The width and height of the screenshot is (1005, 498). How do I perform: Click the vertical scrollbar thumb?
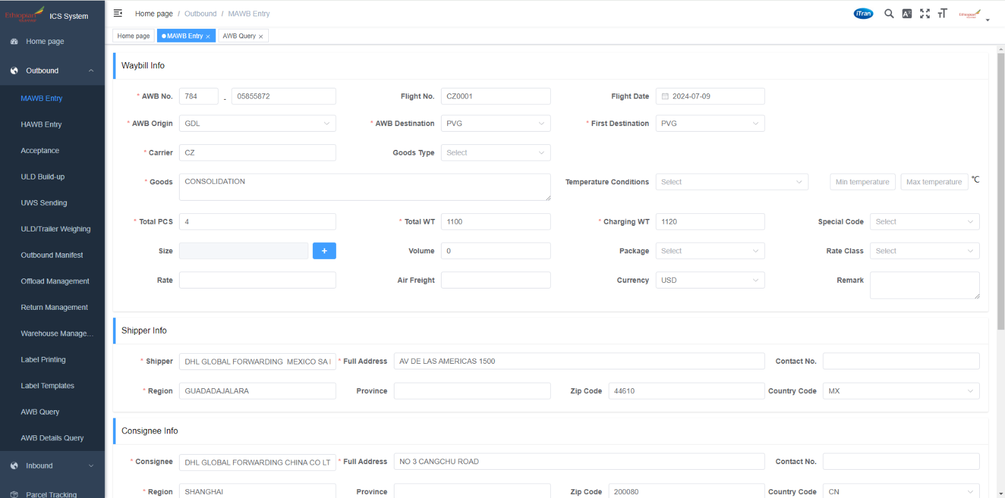(x=1001, y=191)
